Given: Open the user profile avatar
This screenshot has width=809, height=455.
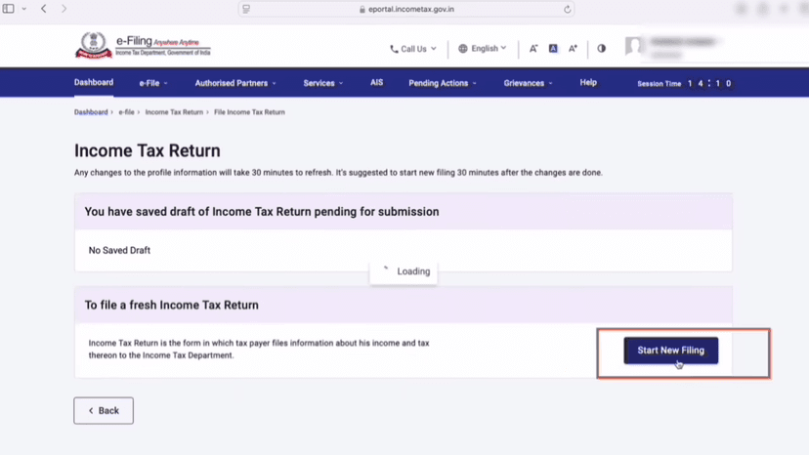Looking at the screenshot, I should click(x=633, y=47).
